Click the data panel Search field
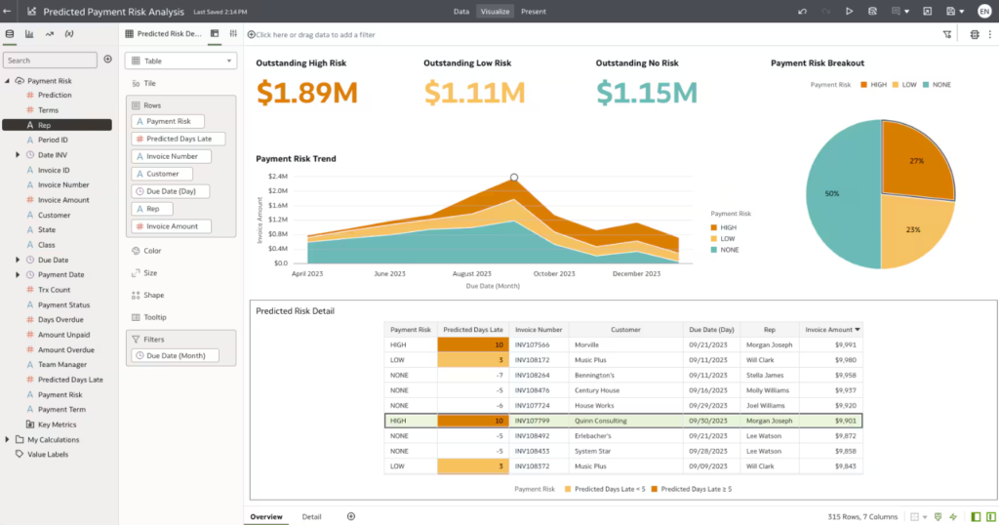Viewport: 999px width, 525px height. [51, 61]
